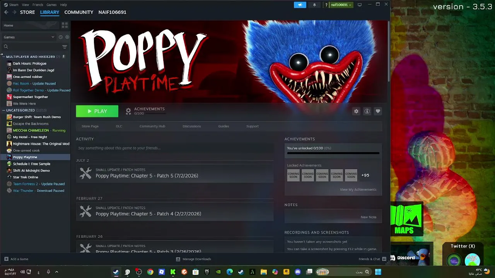Create a New Note
Image resolution: width=495 pixels, height=278 pixels.
[x=369, y=217]
